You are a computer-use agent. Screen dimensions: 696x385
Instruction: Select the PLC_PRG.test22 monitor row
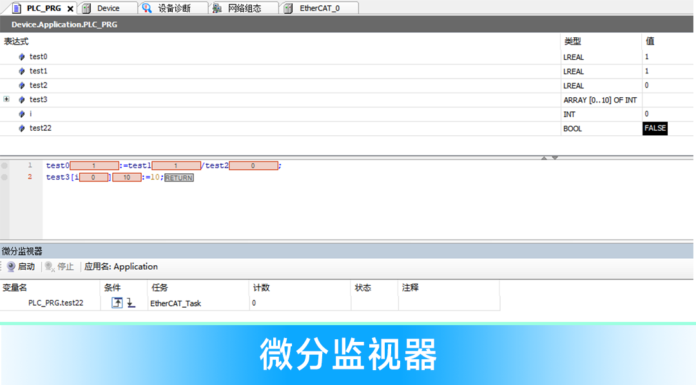(55, 303)
